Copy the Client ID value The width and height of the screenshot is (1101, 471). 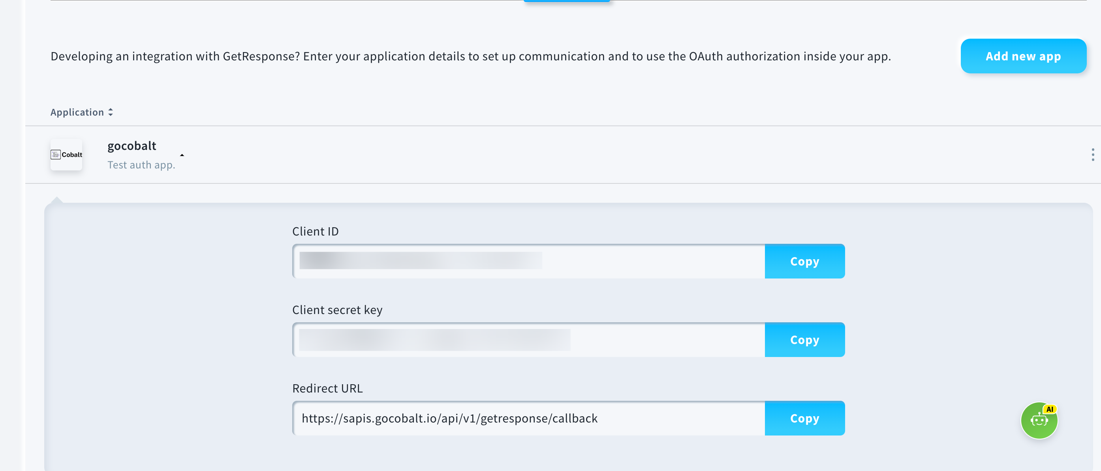click(x=804, y=261)
